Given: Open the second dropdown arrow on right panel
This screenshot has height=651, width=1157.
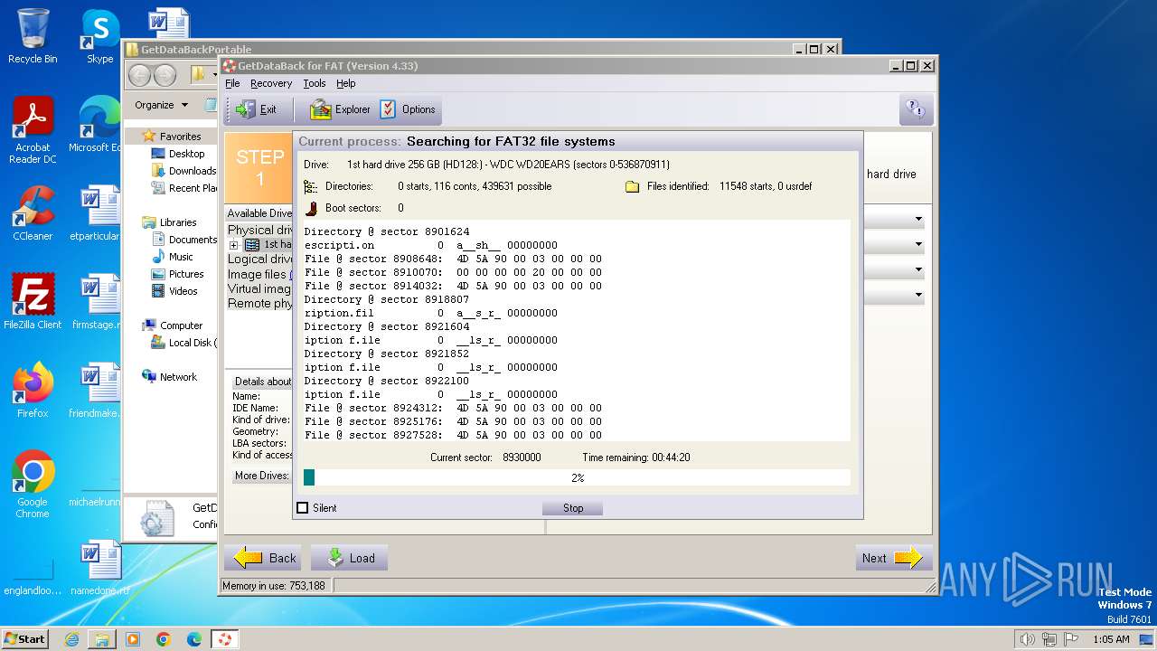Looking at the screenshot, I should pos(918,244).
